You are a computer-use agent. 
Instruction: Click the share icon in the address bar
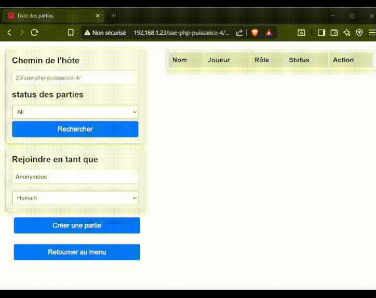click(239, 33)
